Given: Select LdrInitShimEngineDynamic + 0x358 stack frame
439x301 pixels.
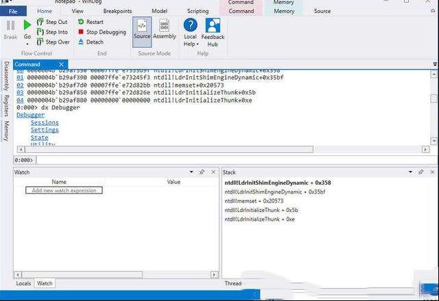Looking at the screenshot, I should click(278, 183).
